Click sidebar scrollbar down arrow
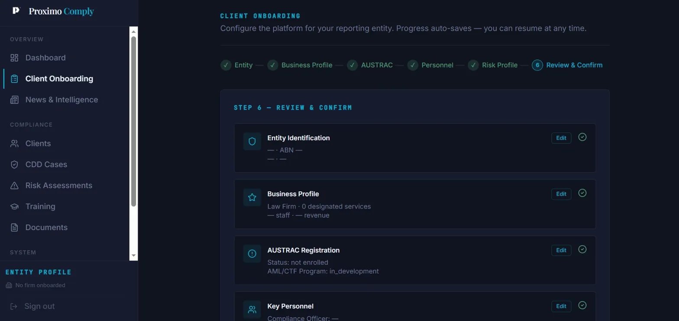Screen dimensions: 679x321 (x=133, y=256)
